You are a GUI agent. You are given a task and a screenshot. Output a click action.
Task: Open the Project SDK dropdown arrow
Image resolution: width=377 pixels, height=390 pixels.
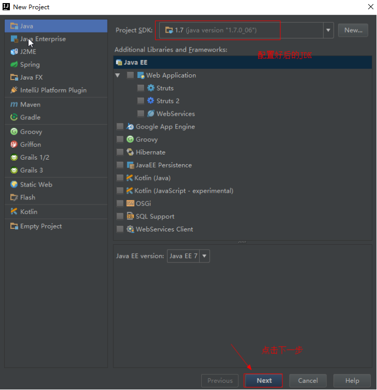328,30
